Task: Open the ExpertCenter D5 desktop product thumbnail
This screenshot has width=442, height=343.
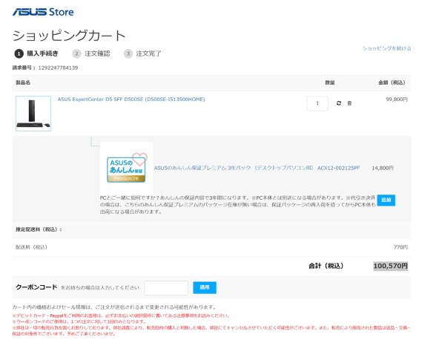Action: (x=33, y=114)
